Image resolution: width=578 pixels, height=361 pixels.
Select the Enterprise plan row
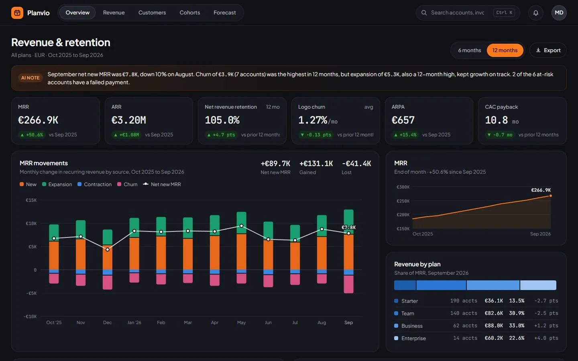[476, 338]
